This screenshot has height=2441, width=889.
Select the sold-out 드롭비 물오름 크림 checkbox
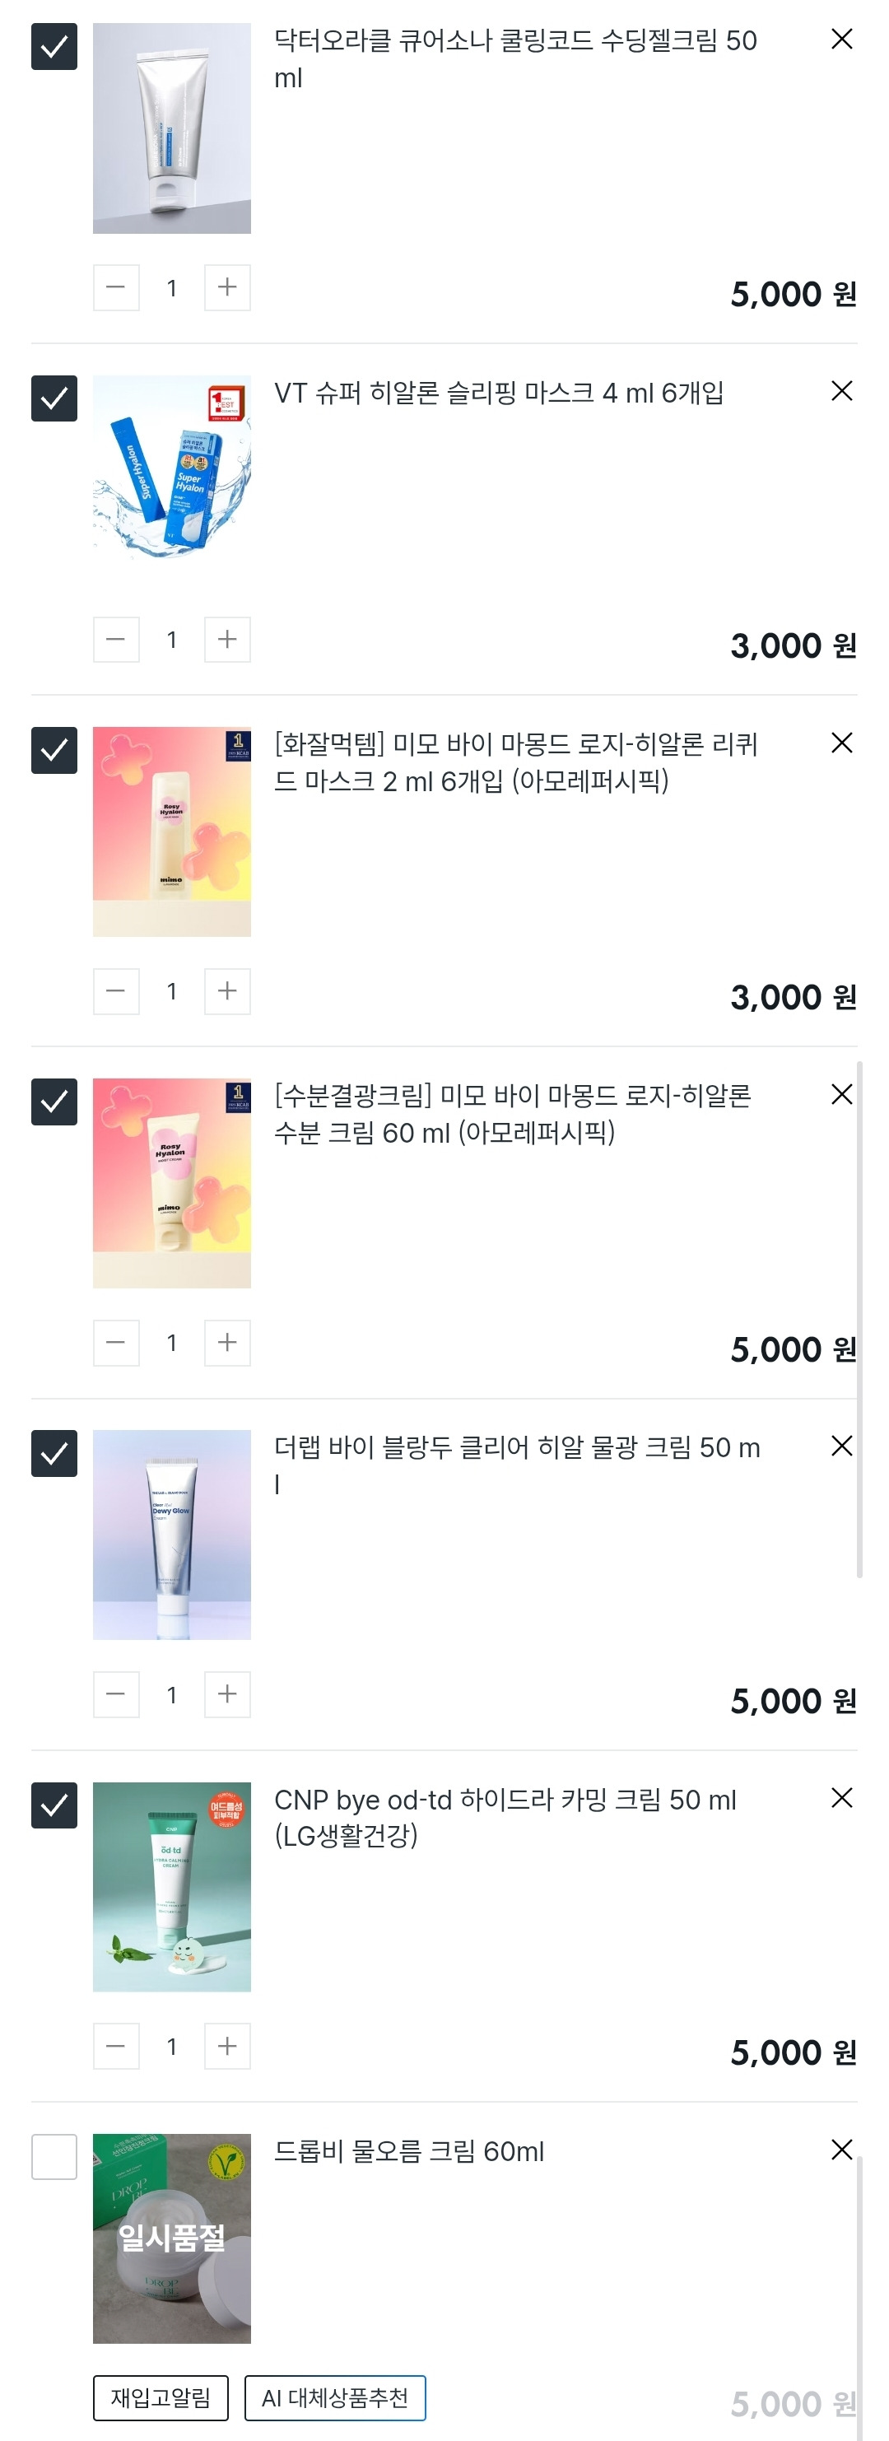(x=54, y=2157)
